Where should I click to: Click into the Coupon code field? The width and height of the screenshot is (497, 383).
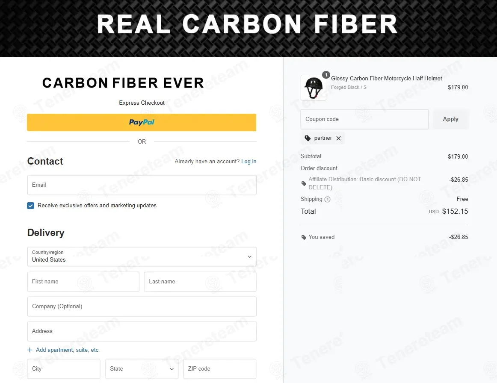(x=364, y=119)
